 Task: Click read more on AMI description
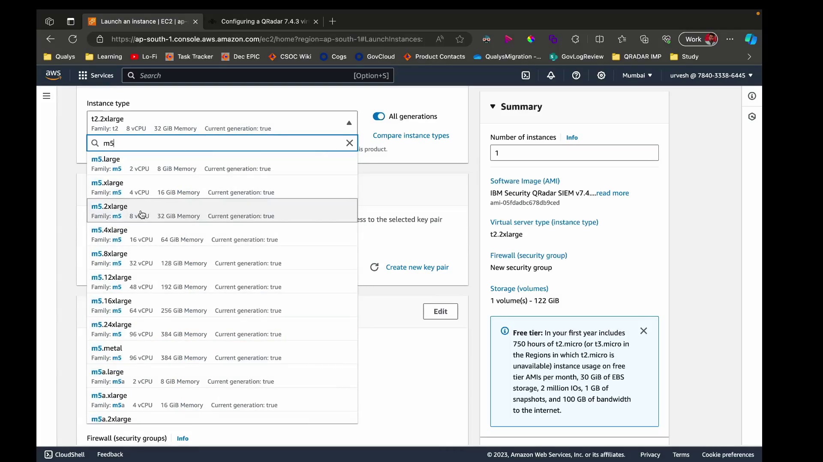click(x=613, y=193)
